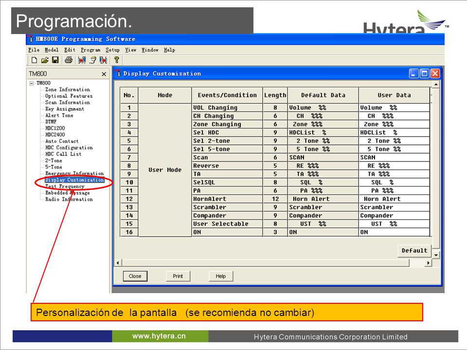
Task: Select Optional Features in the tree
Action: [x=69, y=96]
